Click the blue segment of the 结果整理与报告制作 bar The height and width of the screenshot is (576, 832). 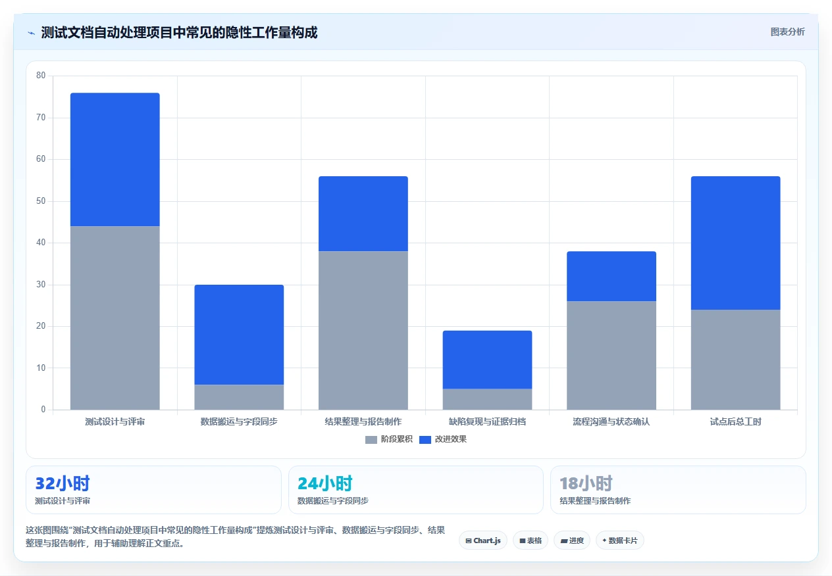click(363, 214)
